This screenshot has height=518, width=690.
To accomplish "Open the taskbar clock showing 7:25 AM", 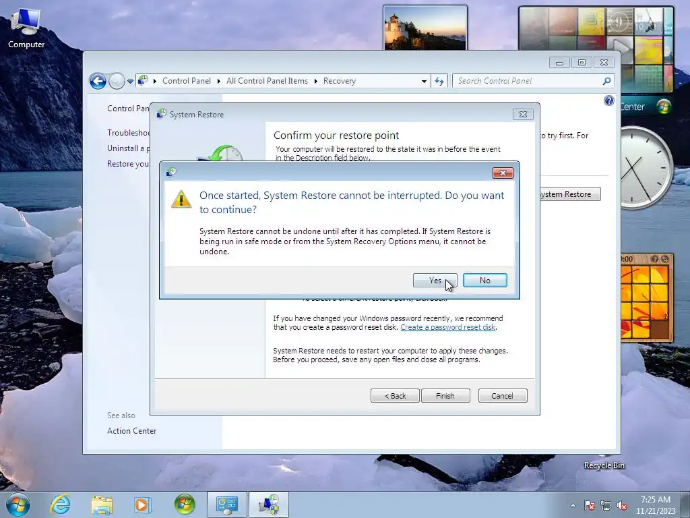I will click(656, 505).
